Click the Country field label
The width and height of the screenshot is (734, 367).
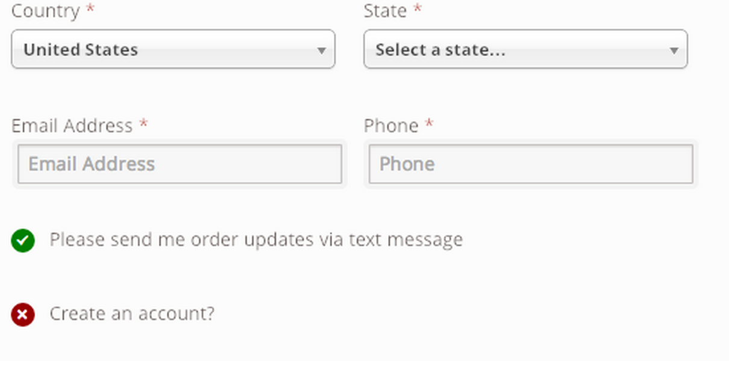(x=45, y=11)
